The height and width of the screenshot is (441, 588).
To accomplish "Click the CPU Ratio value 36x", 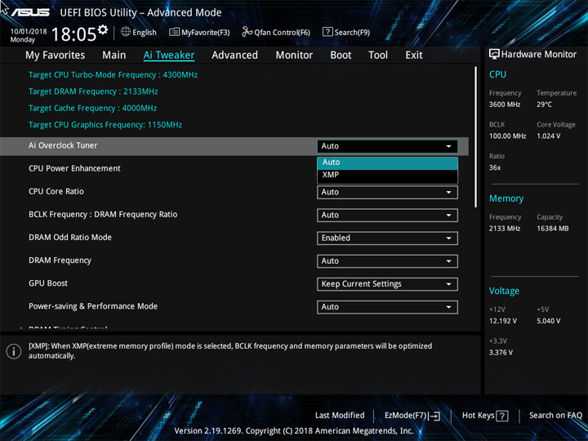I will pyautogui.click(x=495, y=167).
